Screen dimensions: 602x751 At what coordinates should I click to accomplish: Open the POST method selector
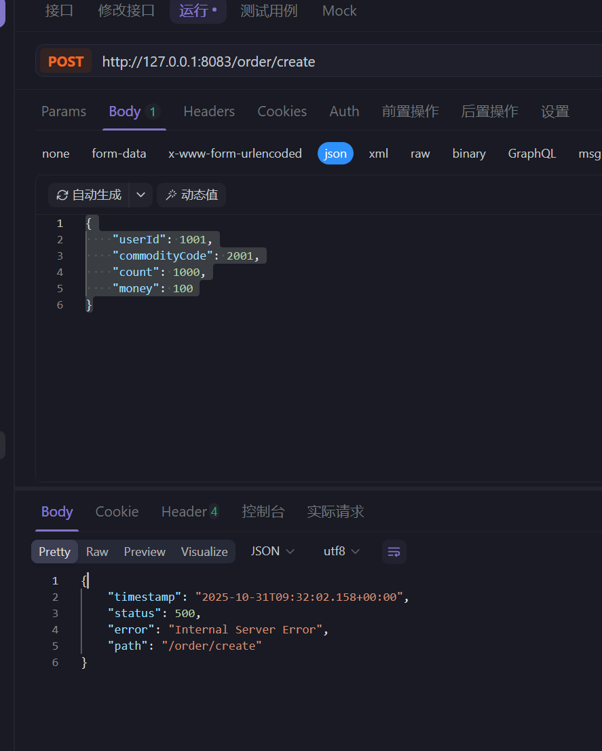tap(66, 60)
